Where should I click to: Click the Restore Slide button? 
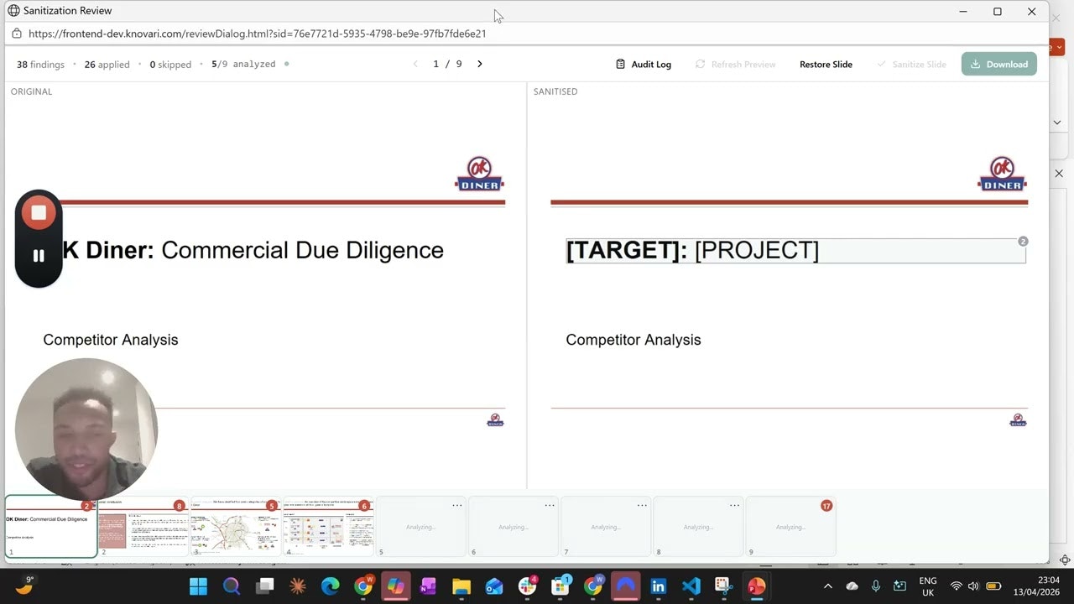click(826, 65)
